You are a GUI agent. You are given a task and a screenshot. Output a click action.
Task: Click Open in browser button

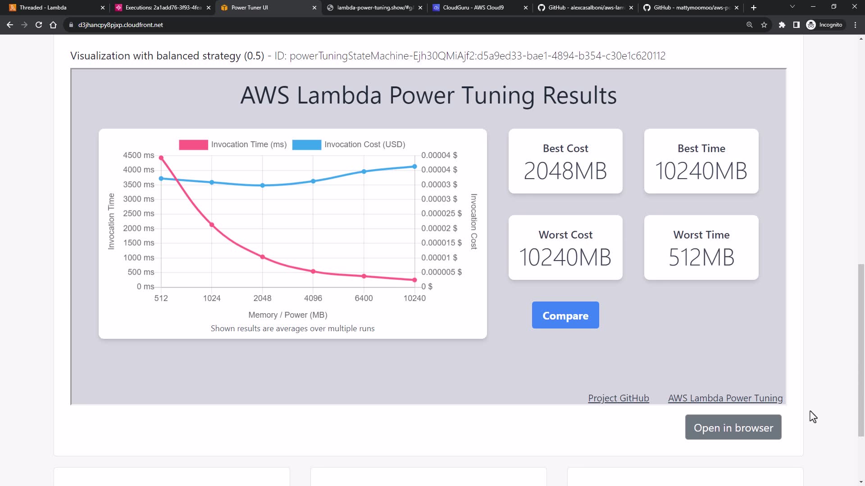[x=733, y=427]
